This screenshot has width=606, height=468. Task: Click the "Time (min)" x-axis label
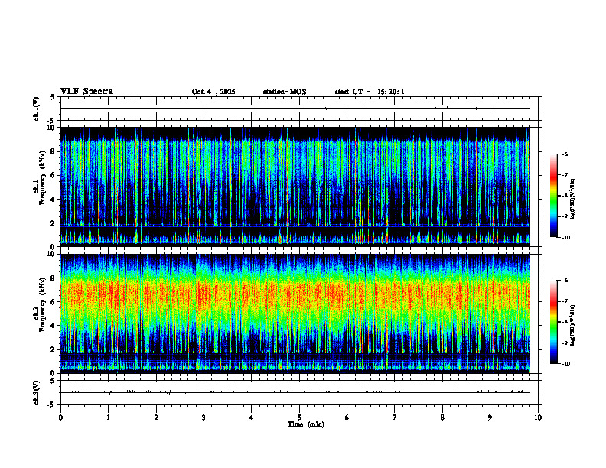(x=306, y=424)
